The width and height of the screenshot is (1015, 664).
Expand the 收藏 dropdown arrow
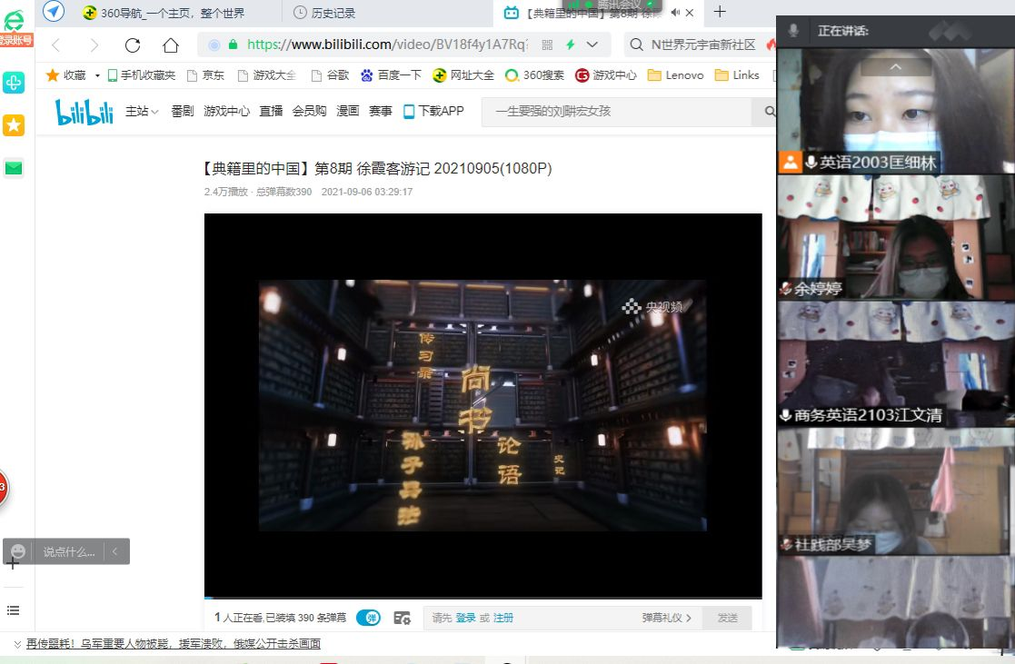point(97,75)
